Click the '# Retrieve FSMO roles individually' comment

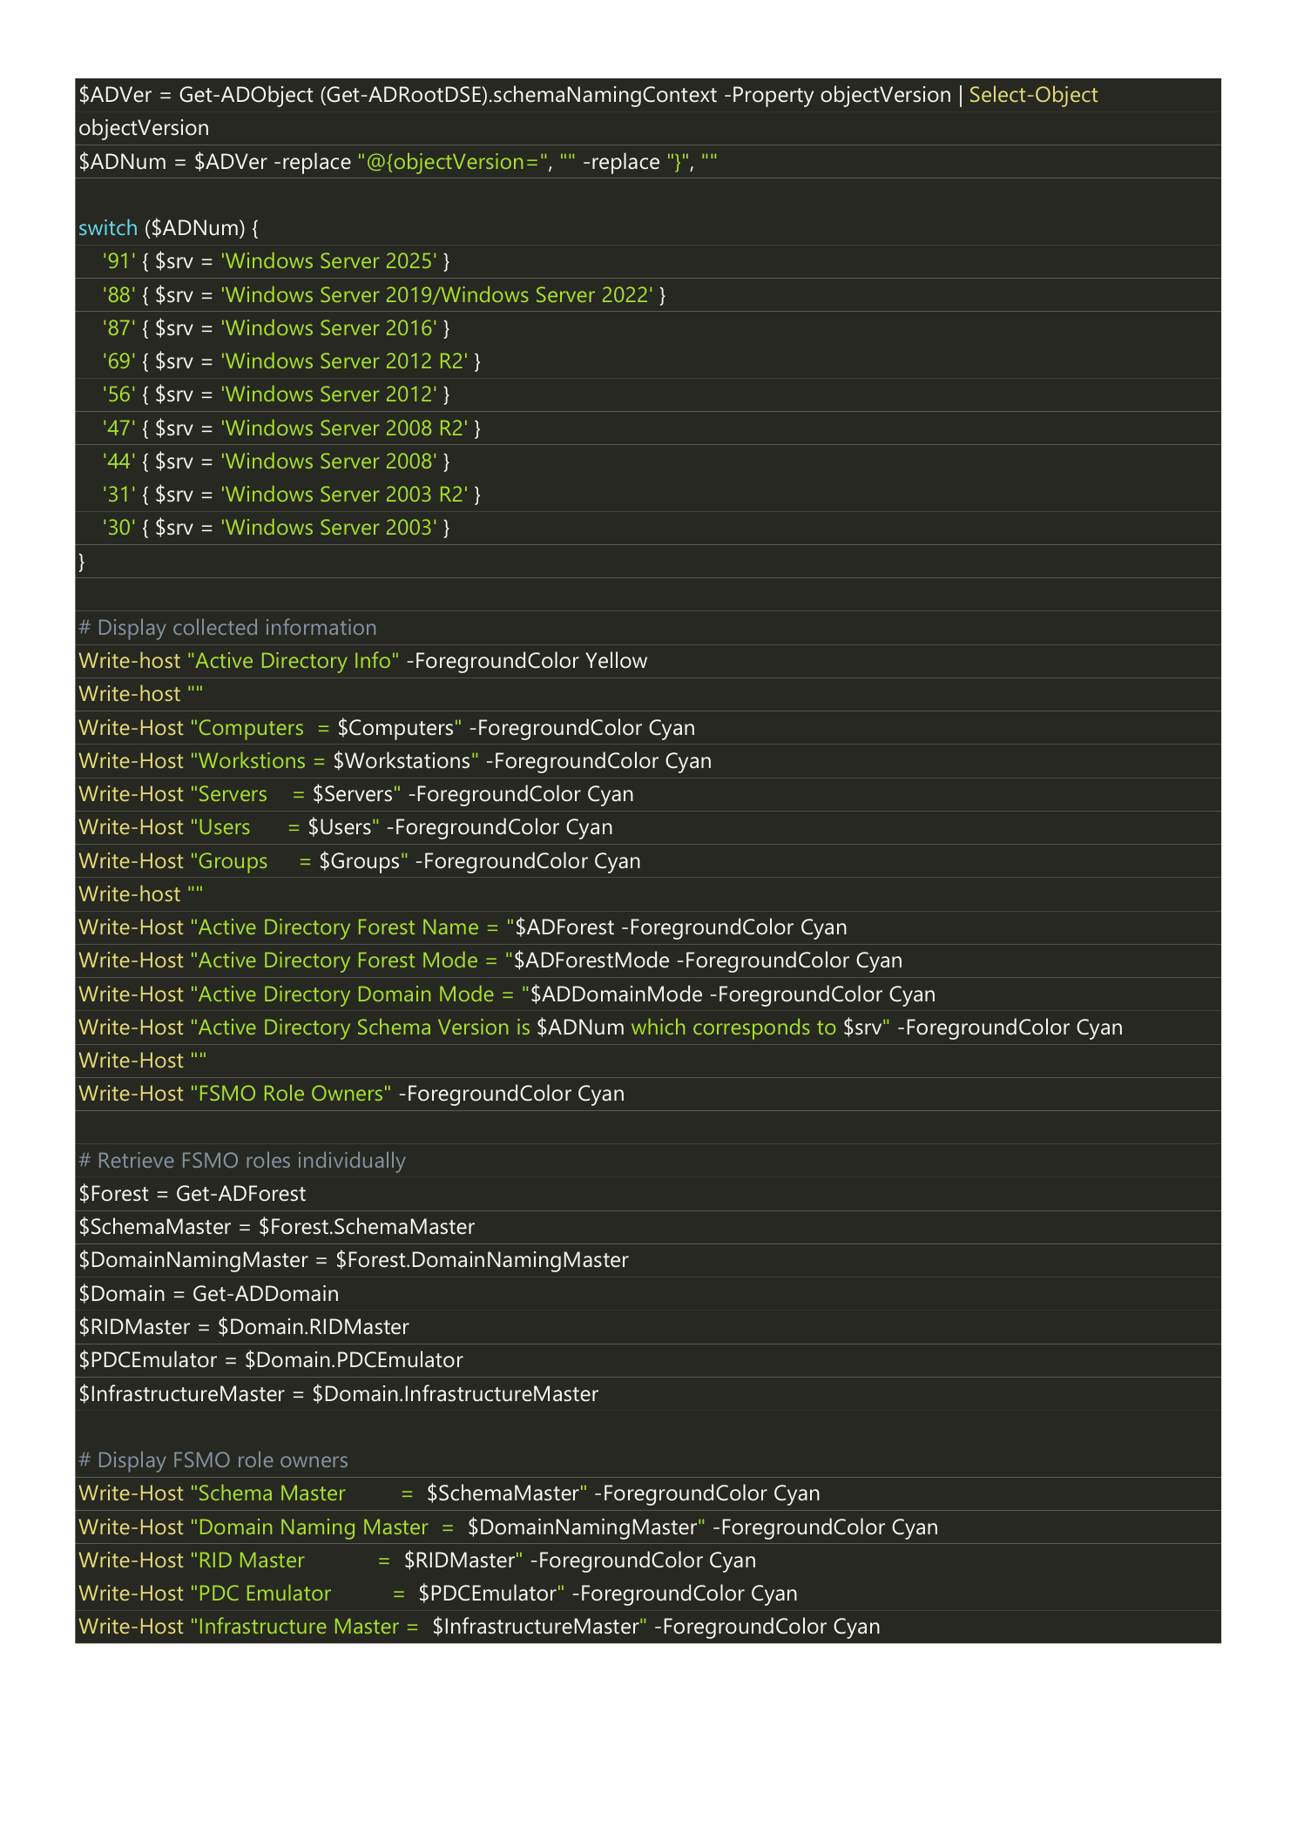[x=242, y=1161]
